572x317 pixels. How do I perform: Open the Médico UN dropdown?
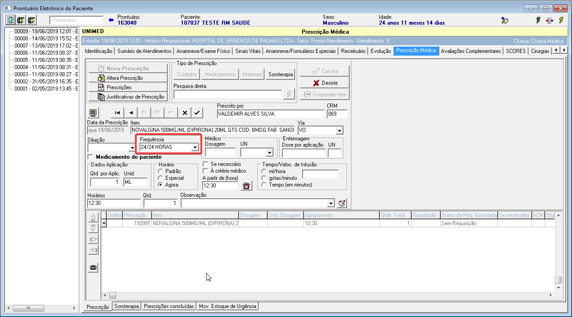tap(269, 152)
